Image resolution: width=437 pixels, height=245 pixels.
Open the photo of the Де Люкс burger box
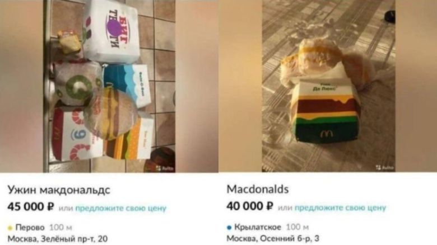[x=328, y=86]
